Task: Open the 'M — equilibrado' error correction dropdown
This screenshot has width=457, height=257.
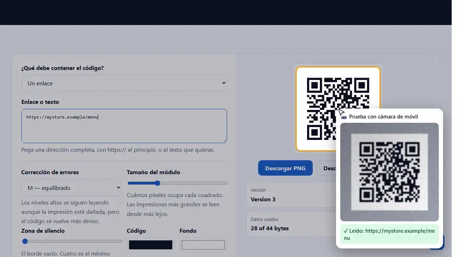Action: click(71, 188)
